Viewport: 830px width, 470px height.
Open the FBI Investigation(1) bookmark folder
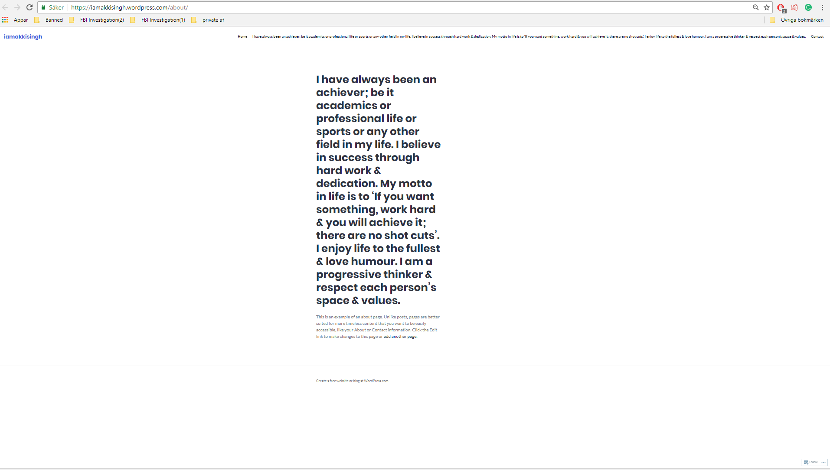click(x=157, y=20)
